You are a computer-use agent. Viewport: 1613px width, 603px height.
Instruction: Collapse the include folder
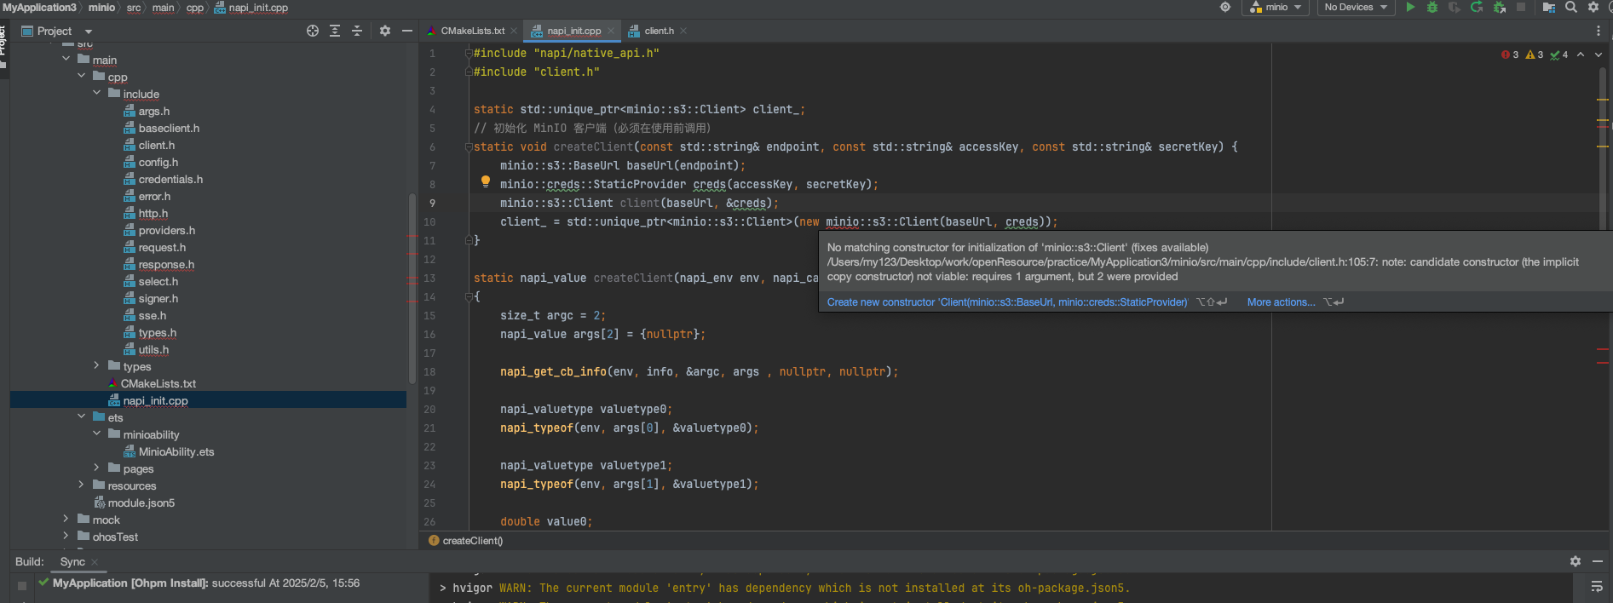(x=97, y=93)
